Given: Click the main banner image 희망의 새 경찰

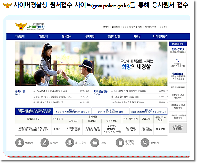Looking at the screenshot, I should click(x=91, y=63).
